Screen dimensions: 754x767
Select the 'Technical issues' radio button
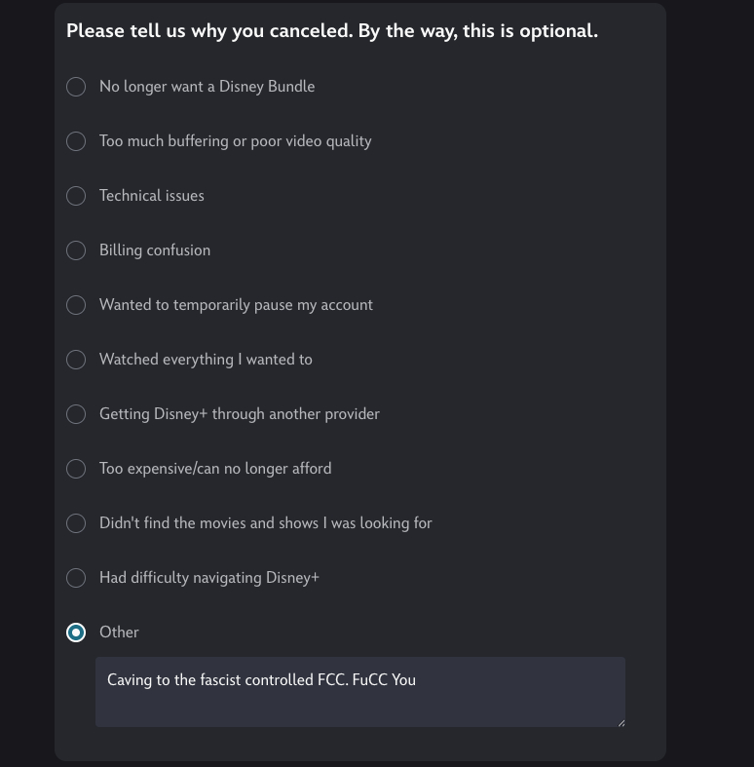point(76,196)
